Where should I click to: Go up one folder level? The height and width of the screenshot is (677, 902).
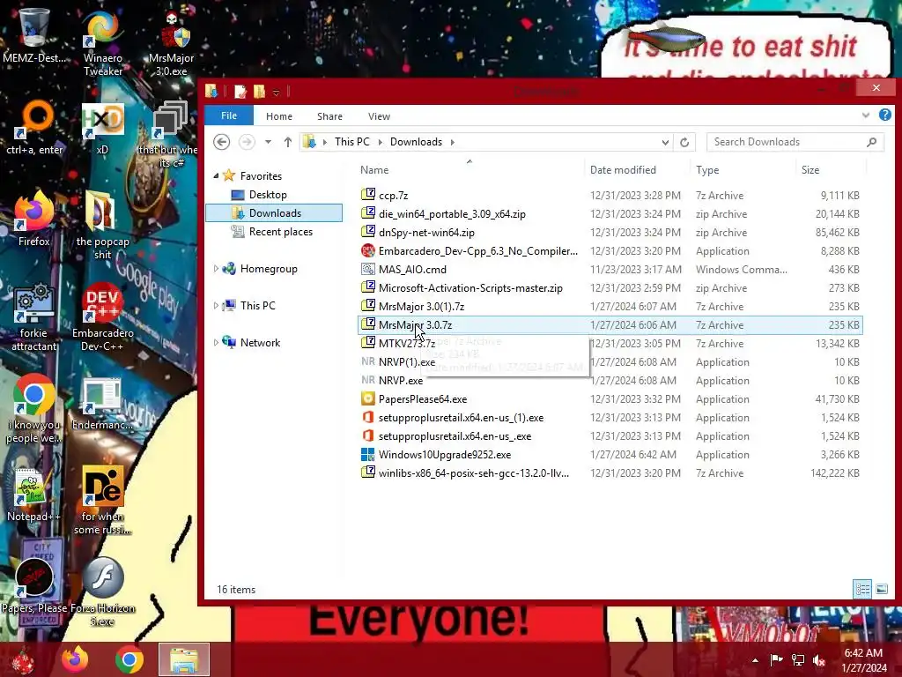click(x=288, y=142)
